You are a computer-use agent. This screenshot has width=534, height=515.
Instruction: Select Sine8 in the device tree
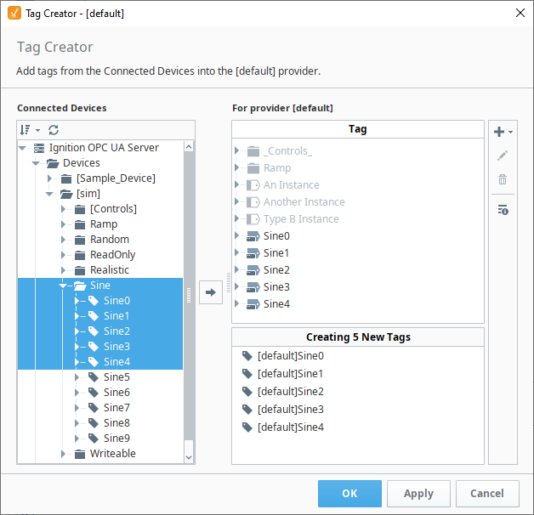click(116, 423)
